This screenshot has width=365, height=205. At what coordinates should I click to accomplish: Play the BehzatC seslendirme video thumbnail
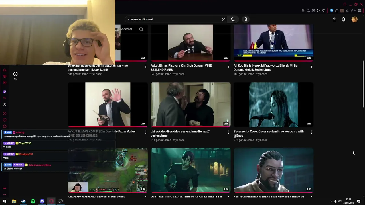[x=190, y=104]
